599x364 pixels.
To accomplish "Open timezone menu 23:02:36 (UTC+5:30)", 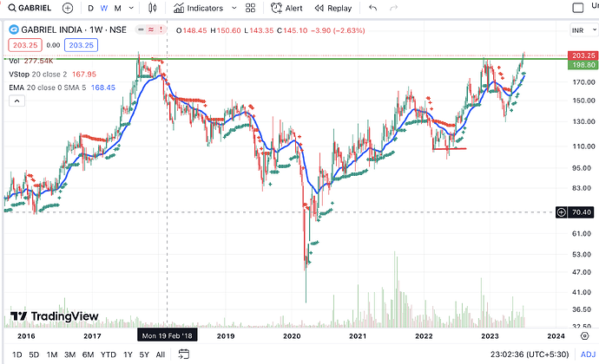I will (x=530, y=354).
